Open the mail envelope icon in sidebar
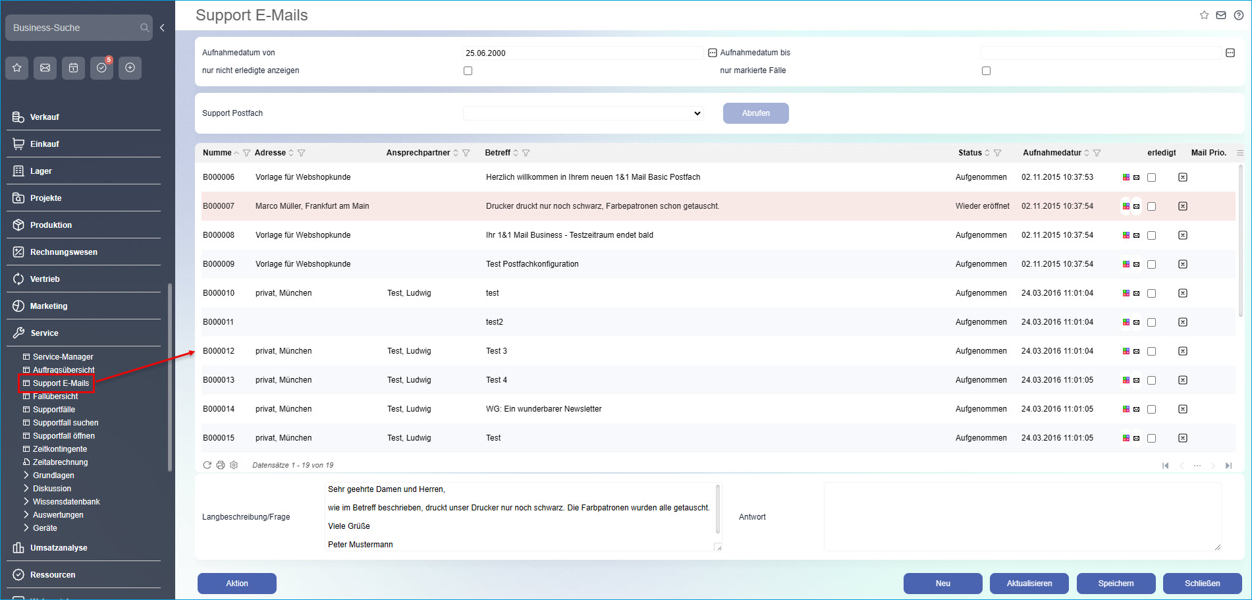 (x=45, y=68)
